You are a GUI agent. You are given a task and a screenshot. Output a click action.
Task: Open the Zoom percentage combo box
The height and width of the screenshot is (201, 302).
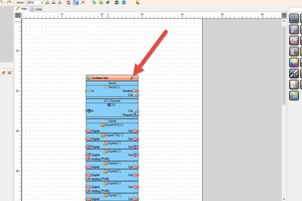[x=35, y=2]
